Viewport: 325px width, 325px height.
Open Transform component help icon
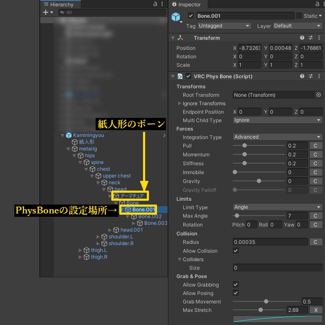(302, 38)
